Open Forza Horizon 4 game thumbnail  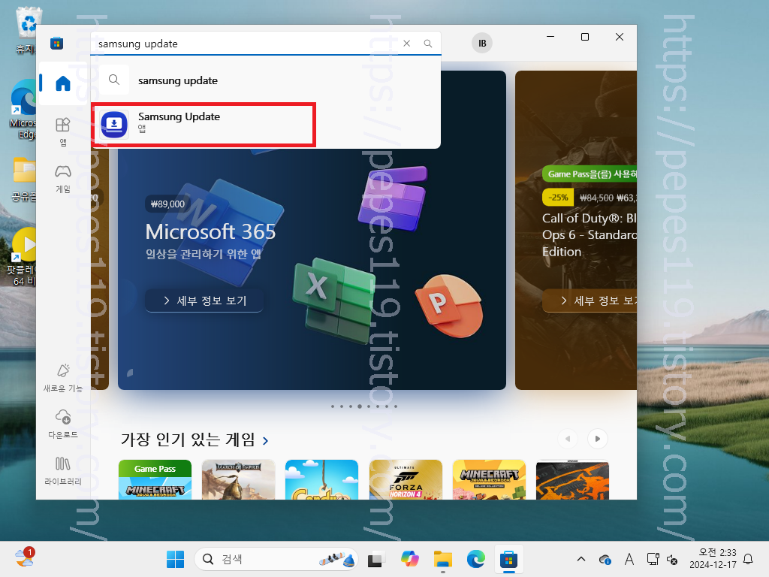pyautogui.click(x=406, y=479)
